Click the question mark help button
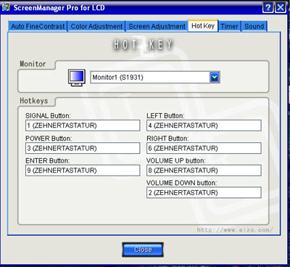 268,7
